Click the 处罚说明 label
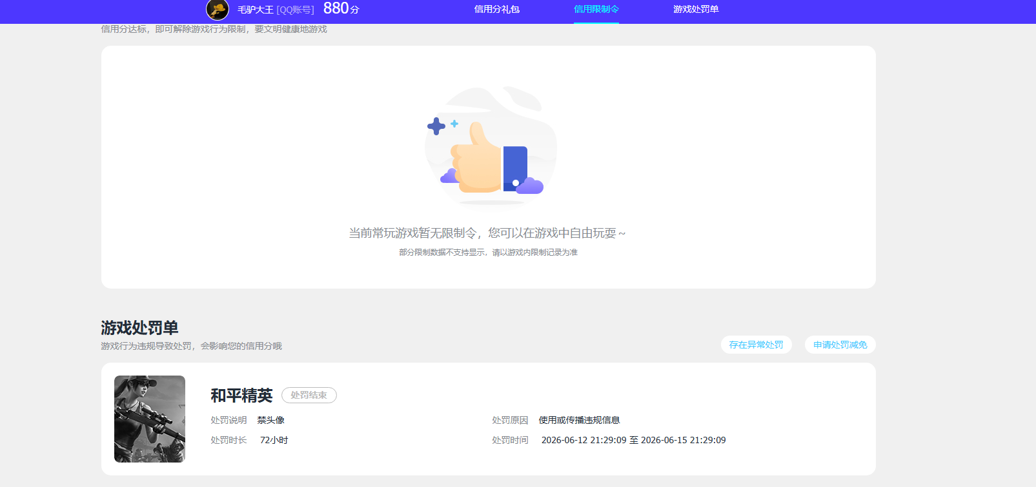This screenshot has width=1036, height=487. 229,420
